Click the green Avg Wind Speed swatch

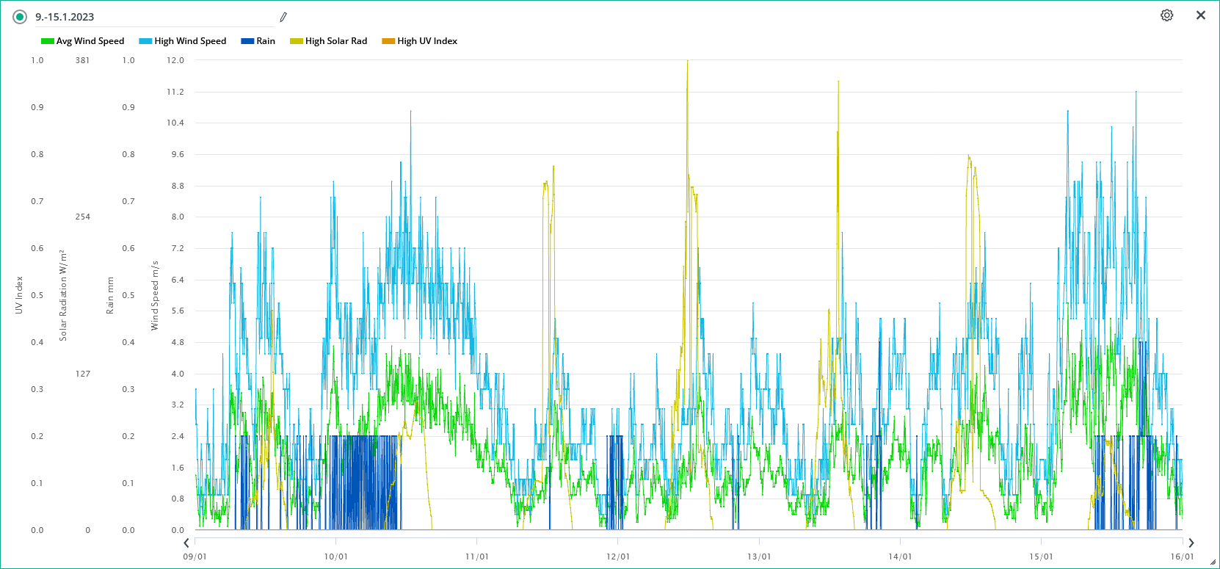coord(48,41)
